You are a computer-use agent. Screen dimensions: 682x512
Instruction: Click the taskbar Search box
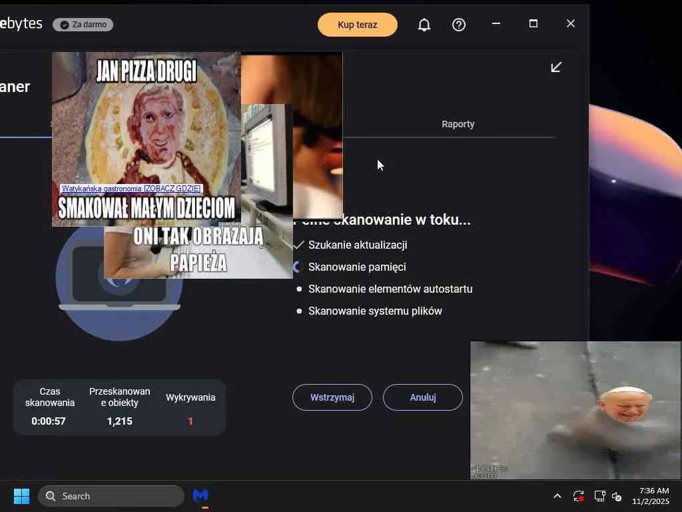point(111,496)
